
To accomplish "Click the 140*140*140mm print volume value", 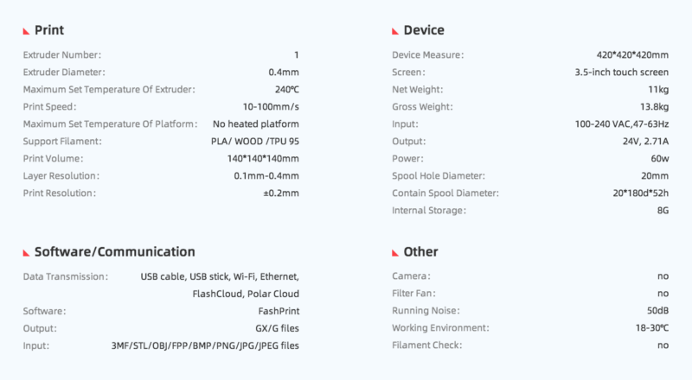I will 263,159.
